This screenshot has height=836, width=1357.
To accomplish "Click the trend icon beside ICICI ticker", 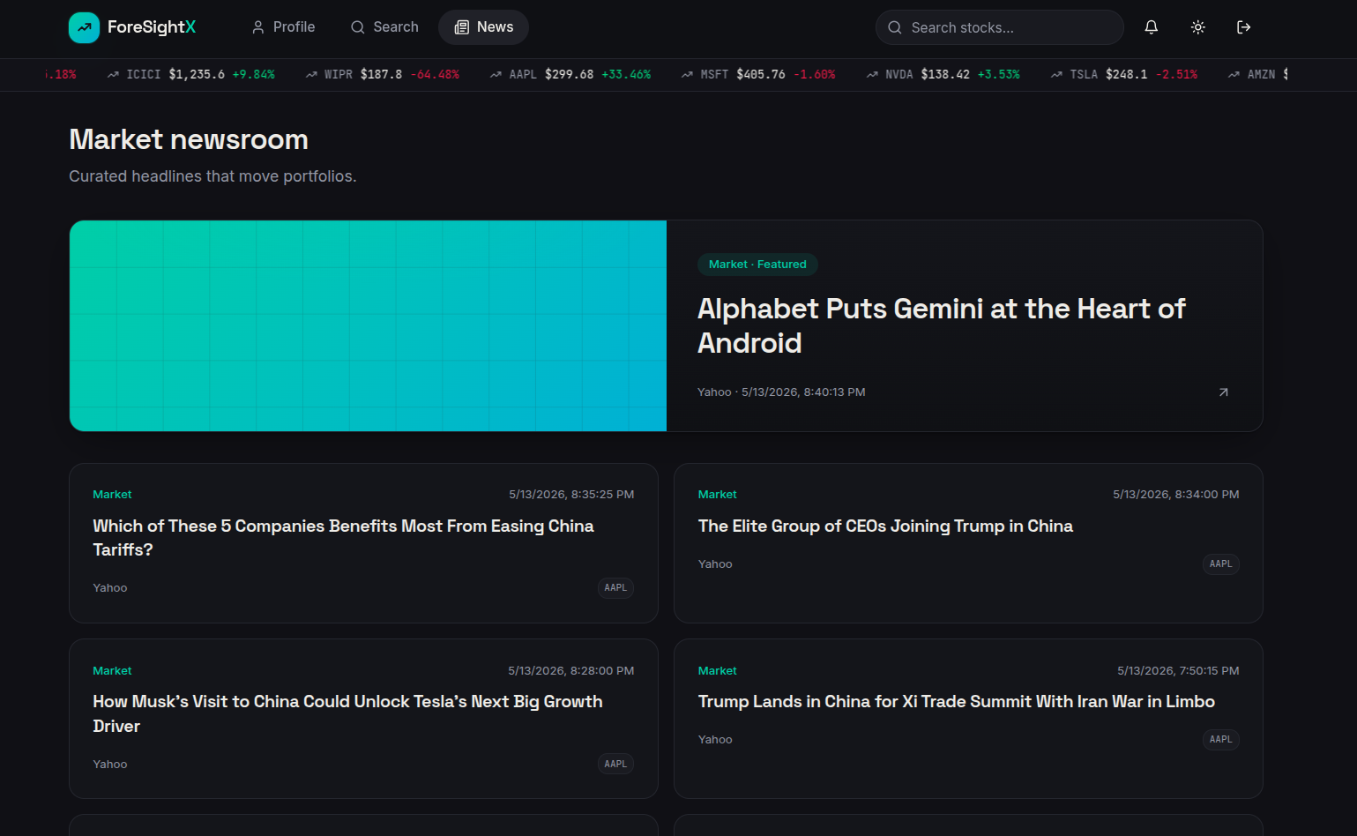I will pos(113,75).
